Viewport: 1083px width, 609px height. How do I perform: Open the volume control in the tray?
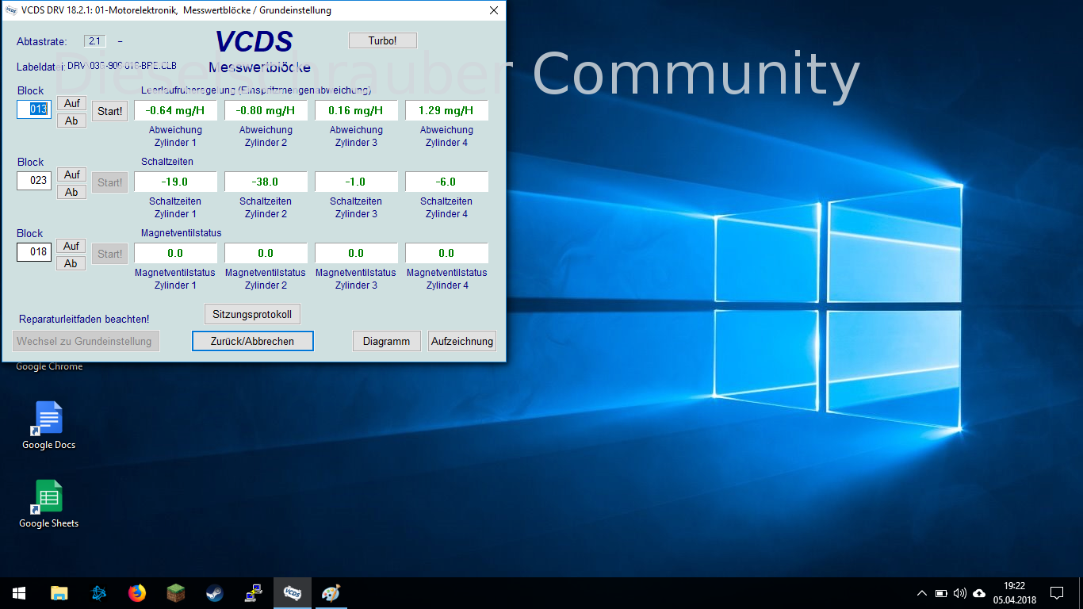pos(960,593)
